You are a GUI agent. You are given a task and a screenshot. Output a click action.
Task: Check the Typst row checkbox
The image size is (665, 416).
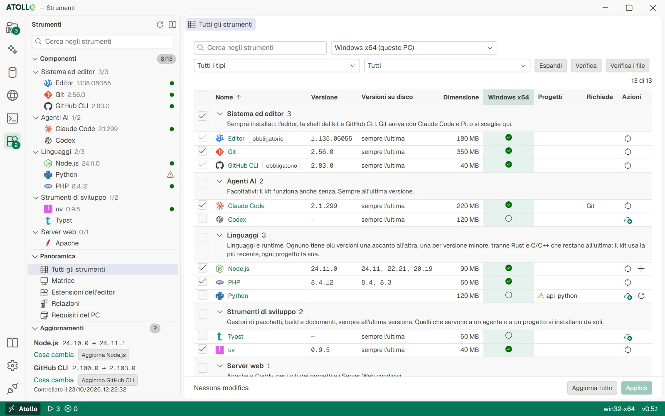[x=202, y=335]
